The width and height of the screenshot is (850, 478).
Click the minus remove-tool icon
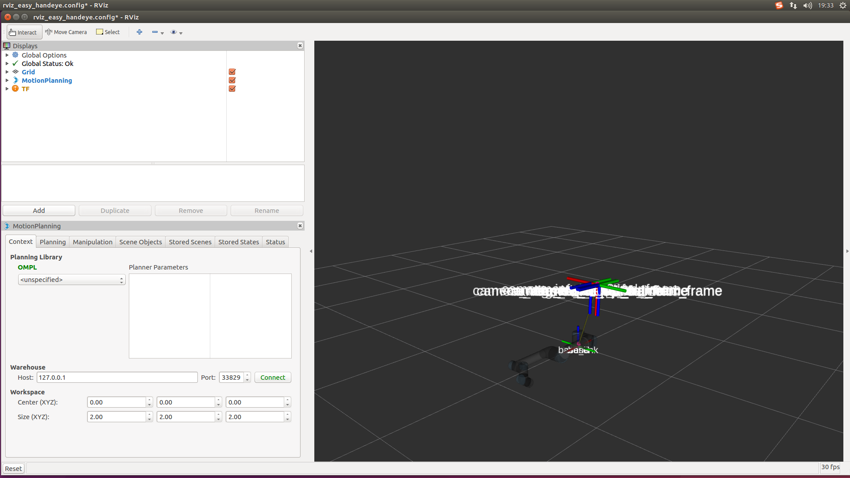(x=155, y=32)
